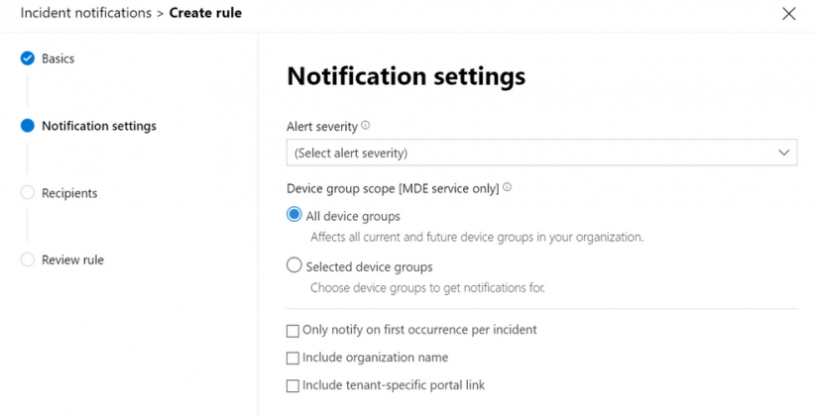The height and width of the screenshot is (416, 815).
Task: Click the Basics completed step checkmark icon
Action: click(x=28, y=58)
